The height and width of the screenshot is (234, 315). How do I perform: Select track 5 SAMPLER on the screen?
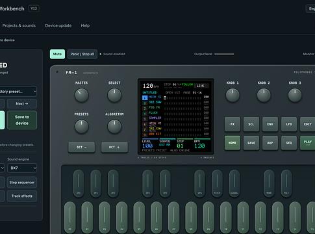(x=155, y=118)
